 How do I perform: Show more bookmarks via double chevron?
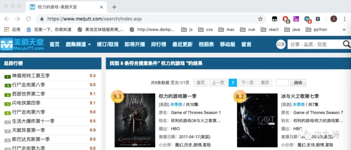pos(344,30)
